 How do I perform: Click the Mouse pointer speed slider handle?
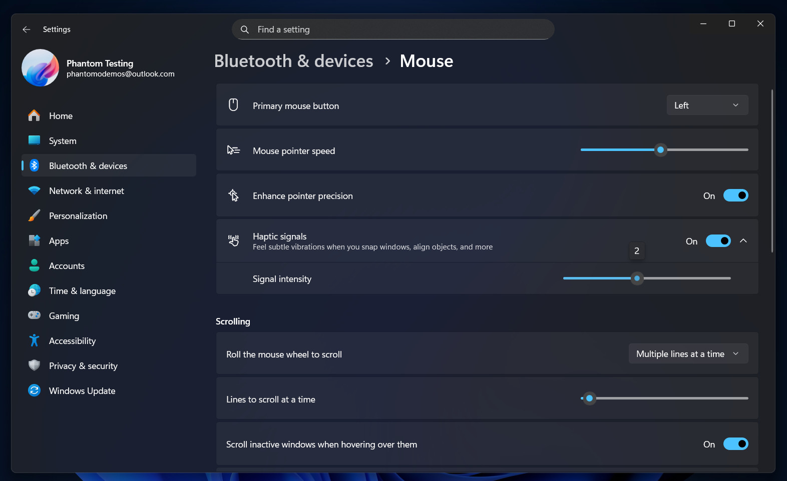point(661,149)
